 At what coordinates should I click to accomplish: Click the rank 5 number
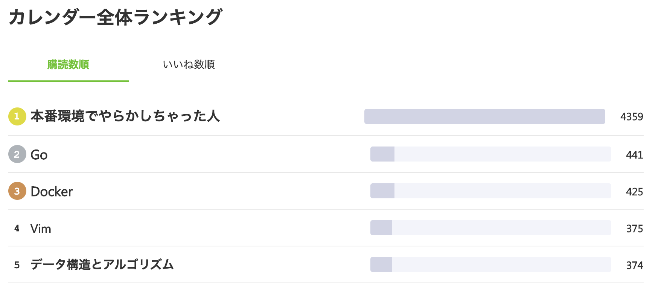17,265
